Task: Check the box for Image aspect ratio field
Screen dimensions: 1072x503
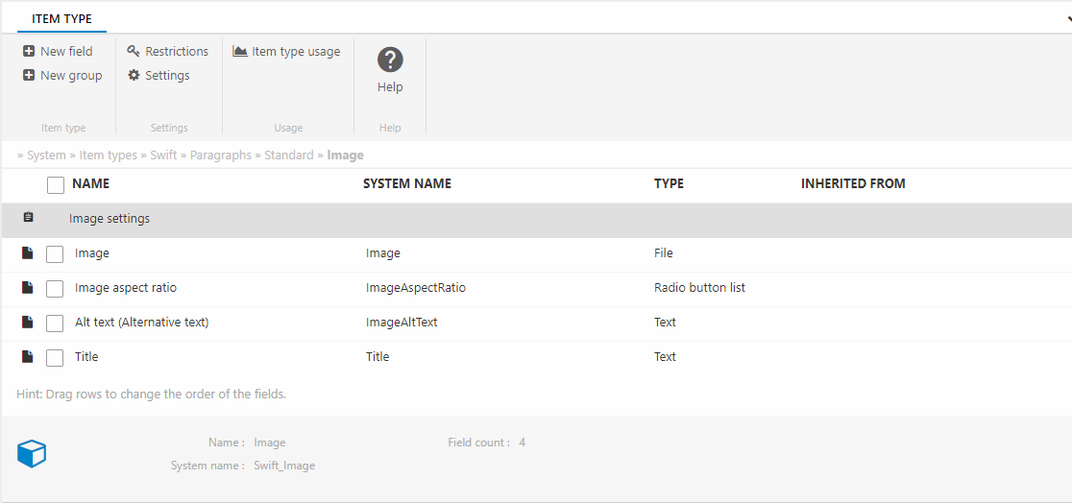Action: [x=56, y=288]
